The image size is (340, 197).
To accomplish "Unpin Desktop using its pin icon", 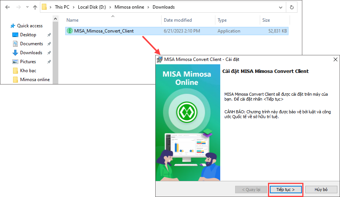I will [49, 35].
